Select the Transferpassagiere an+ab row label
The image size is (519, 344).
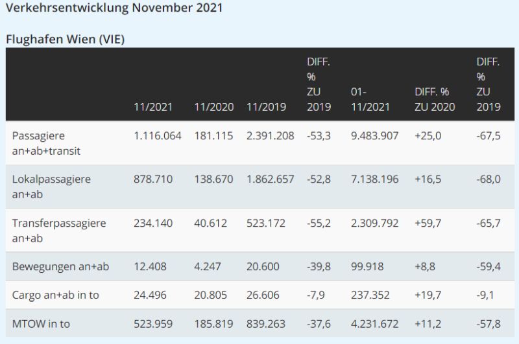coord(59,230)
